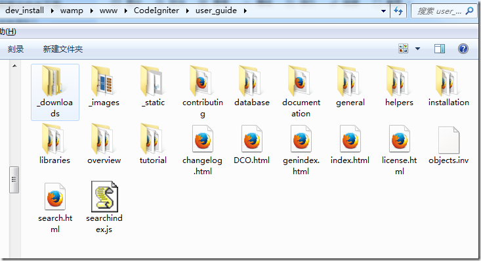Expand arrow after wamp breadcrumb
The height and width of the screenshot is (261, 481).
(x=91, y=11)
